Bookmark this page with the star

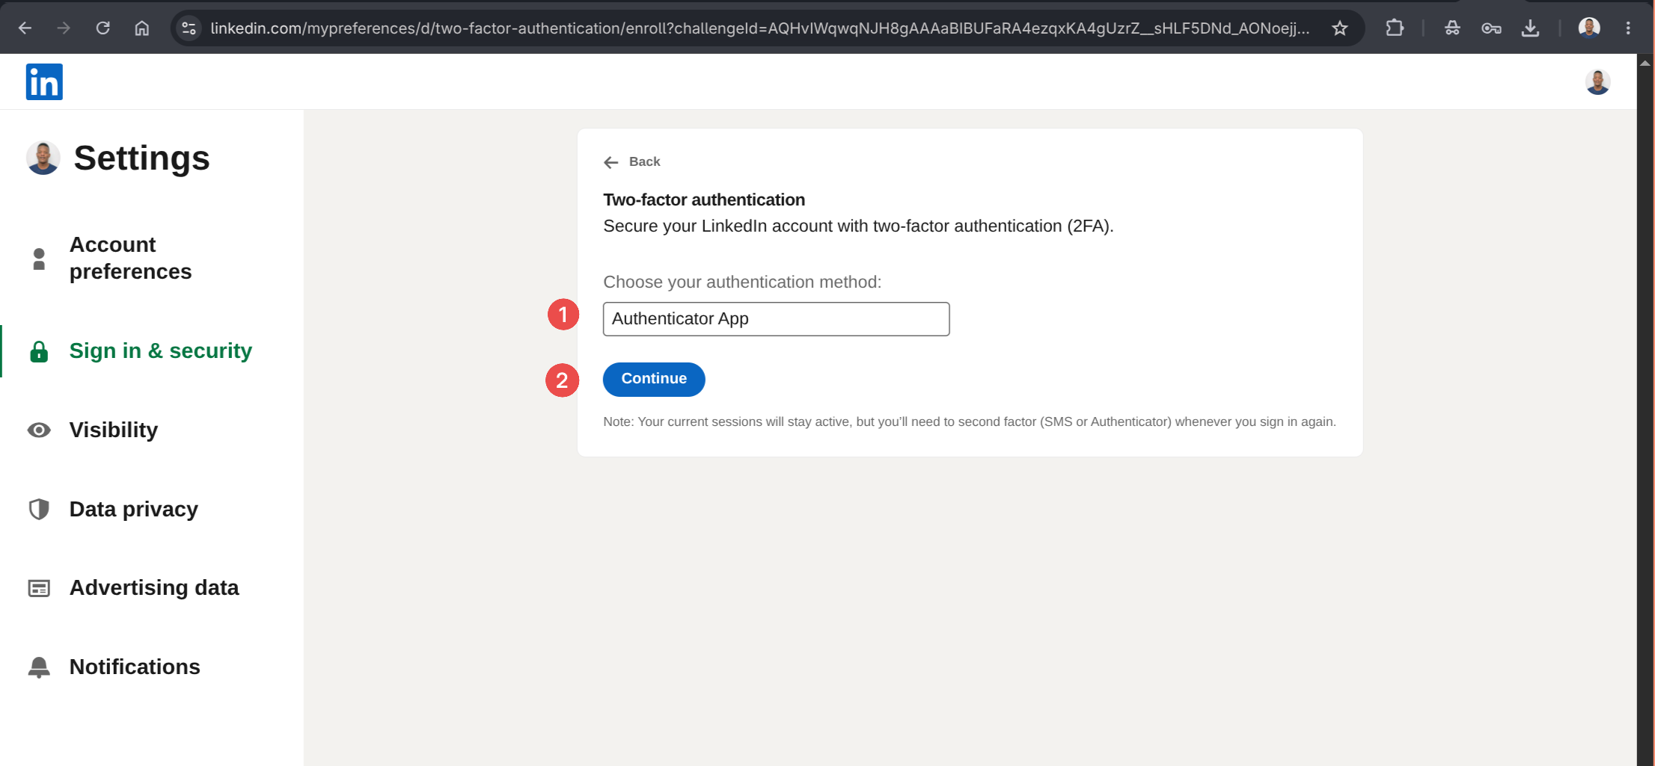1339,28
